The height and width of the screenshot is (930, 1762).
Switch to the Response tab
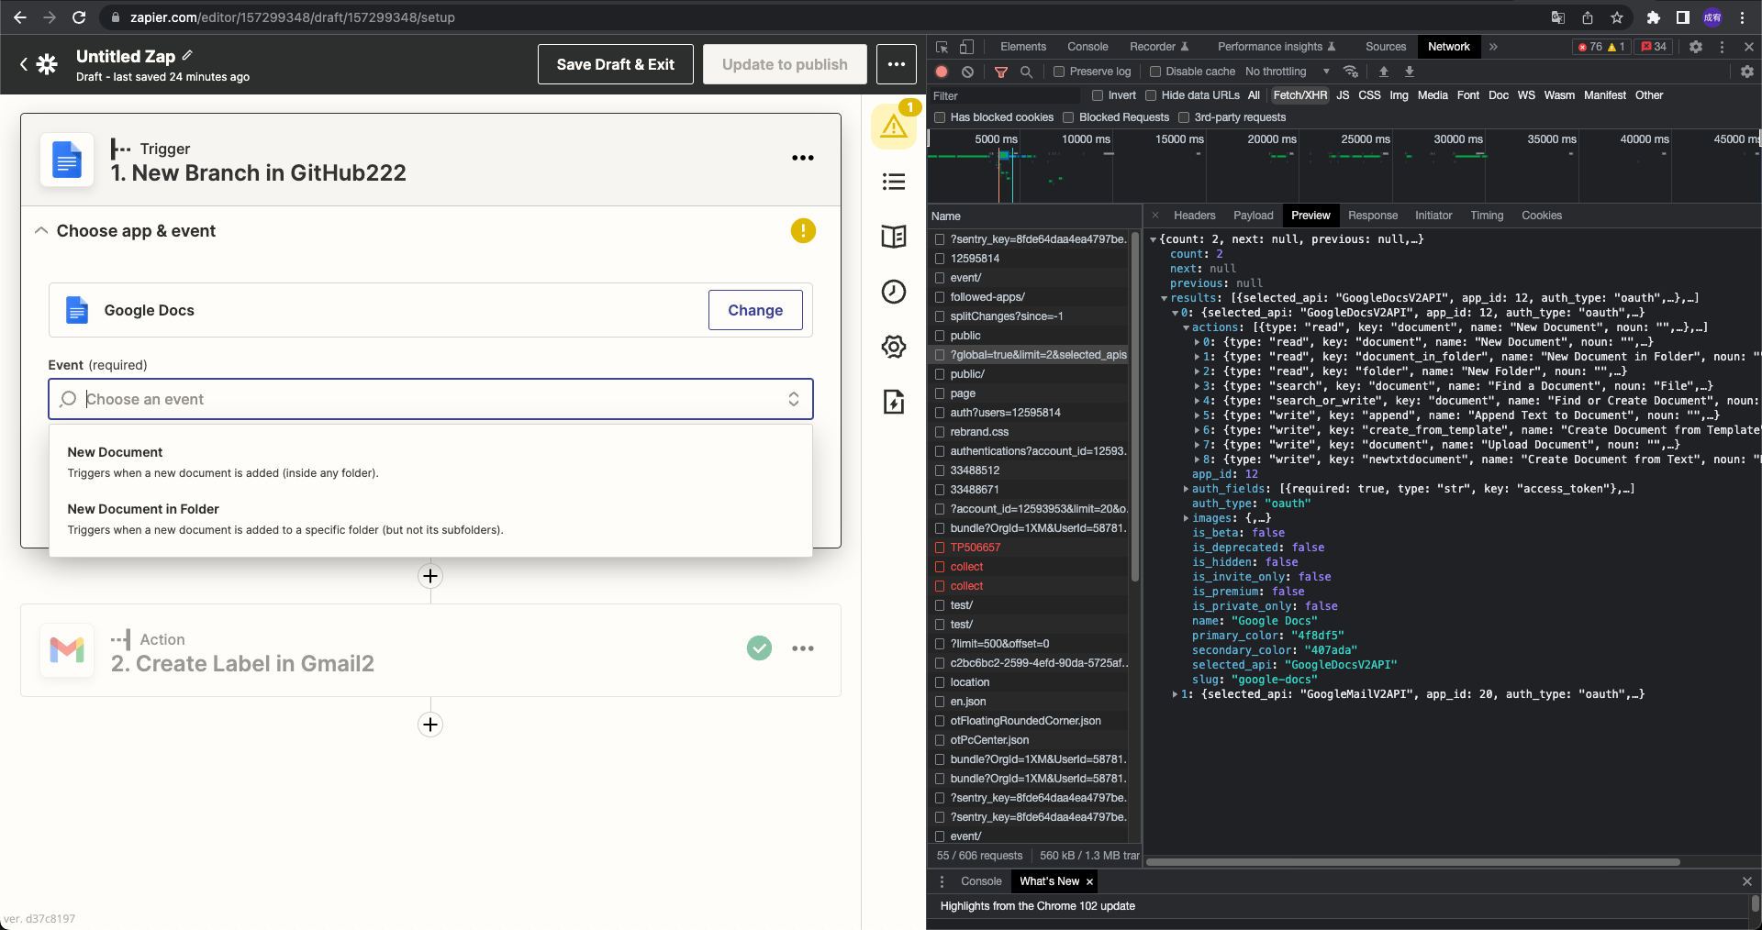click(1372, 216)
